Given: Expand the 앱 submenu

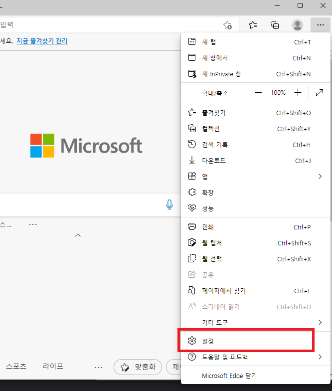Looking at the screenshot, I should click(x=255, y=177).
